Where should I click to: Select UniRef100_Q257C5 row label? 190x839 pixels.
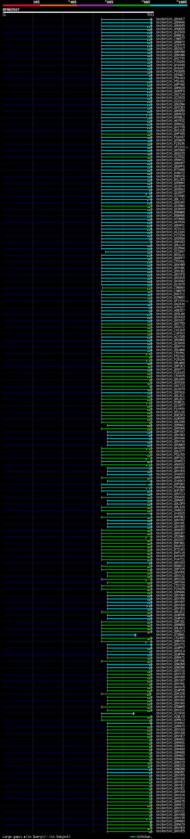(170, 45)
